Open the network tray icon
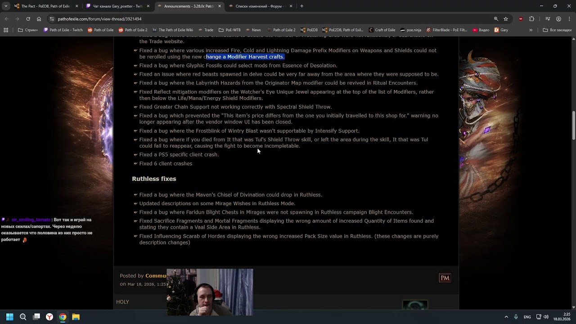This screenshot has width=576, height=324. (539, 317)
